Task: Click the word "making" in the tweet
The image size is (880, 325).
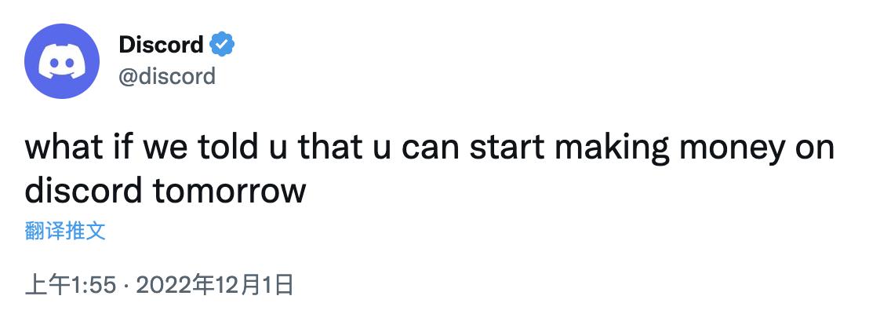Action: [605, 149]
